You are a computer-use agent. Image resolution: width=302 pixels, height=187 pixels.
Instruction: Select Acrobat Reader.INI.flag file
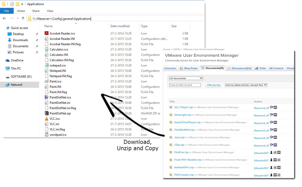pos(65,44)
